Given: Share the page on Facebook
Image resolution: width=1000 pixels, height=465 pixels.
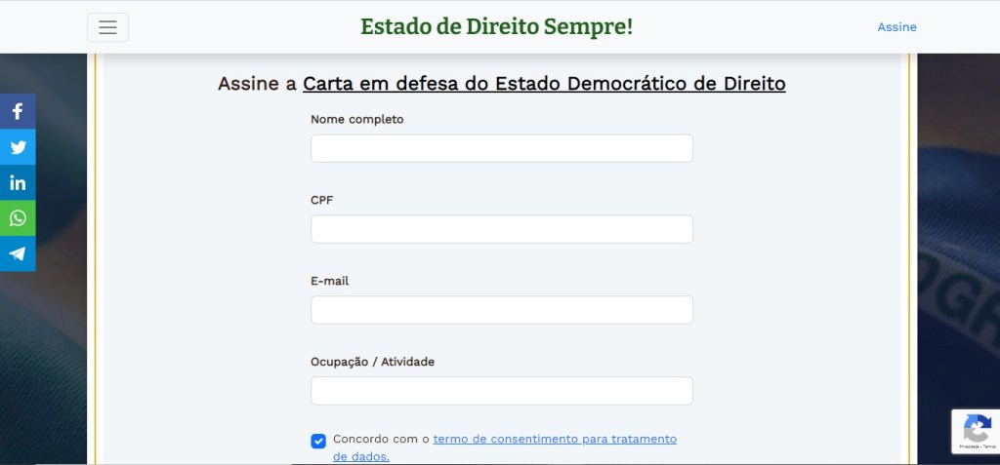Looking at the screenshot, I should pyautogui.click(x=18, y=111).
